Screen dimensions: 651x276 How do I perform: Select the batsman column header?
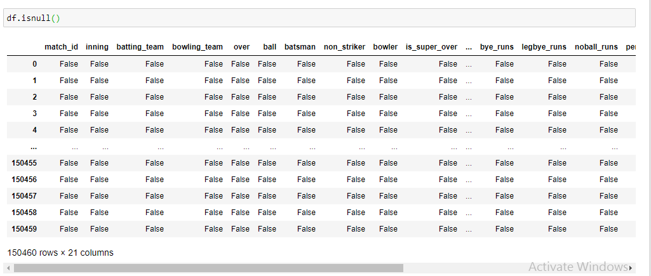pyautogui.click(x=300, y=47)
